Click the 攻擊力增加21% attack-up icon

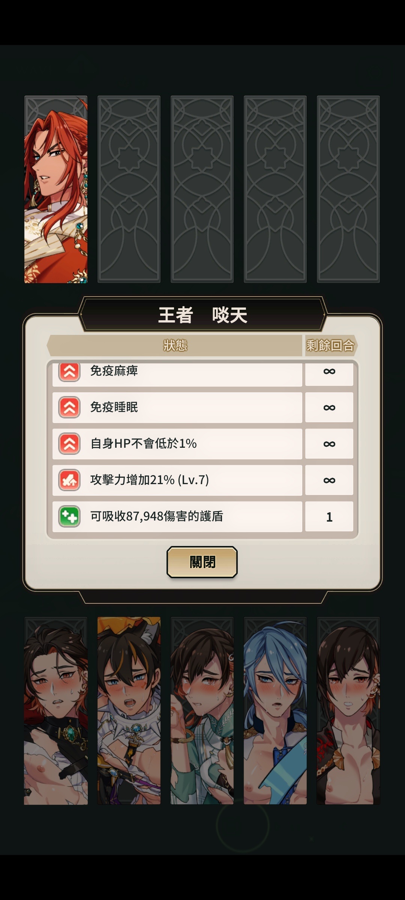69,480
